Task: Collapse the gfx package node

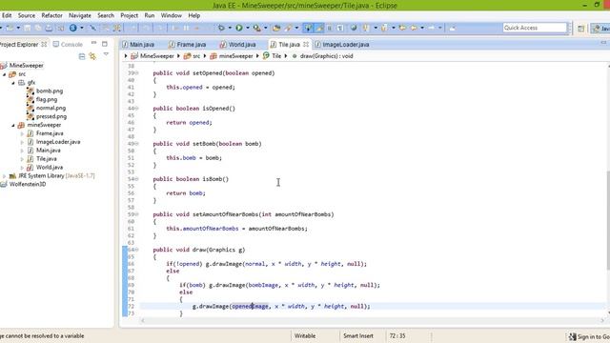Action: tap(13, 83)
